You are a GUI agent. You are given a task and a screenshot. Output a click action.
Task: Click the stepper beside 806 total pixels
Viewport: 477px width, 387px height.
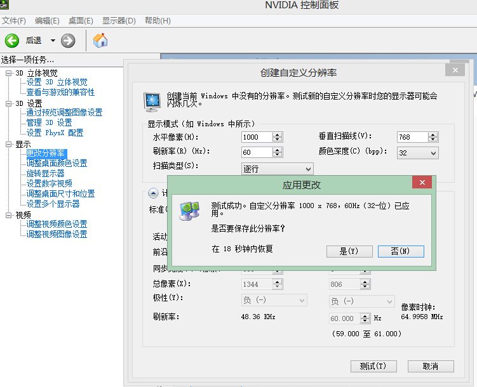click(x=365, y=284)
